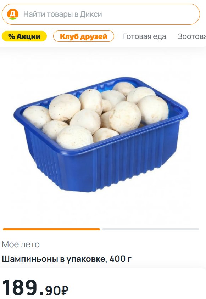Click the 189.90₽ price label
The height and width of the screenshot is (299, 206).
coord(35,288)
